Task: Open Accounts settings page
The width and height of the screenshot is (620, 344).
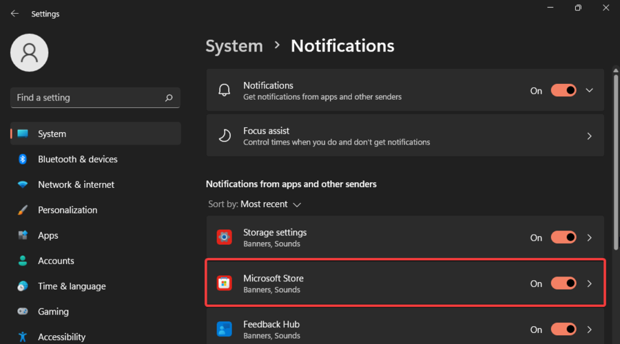Action: (x=56, y=261)
